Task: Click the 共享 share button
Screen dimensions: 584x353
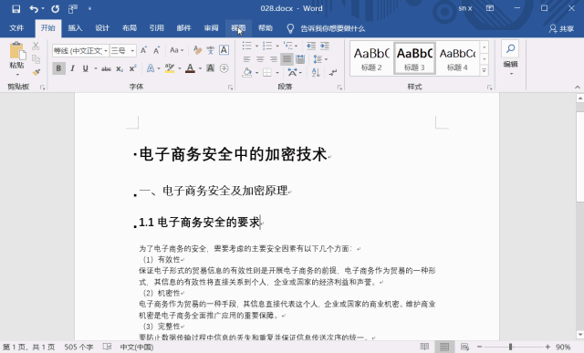Action: click(561, 28)
